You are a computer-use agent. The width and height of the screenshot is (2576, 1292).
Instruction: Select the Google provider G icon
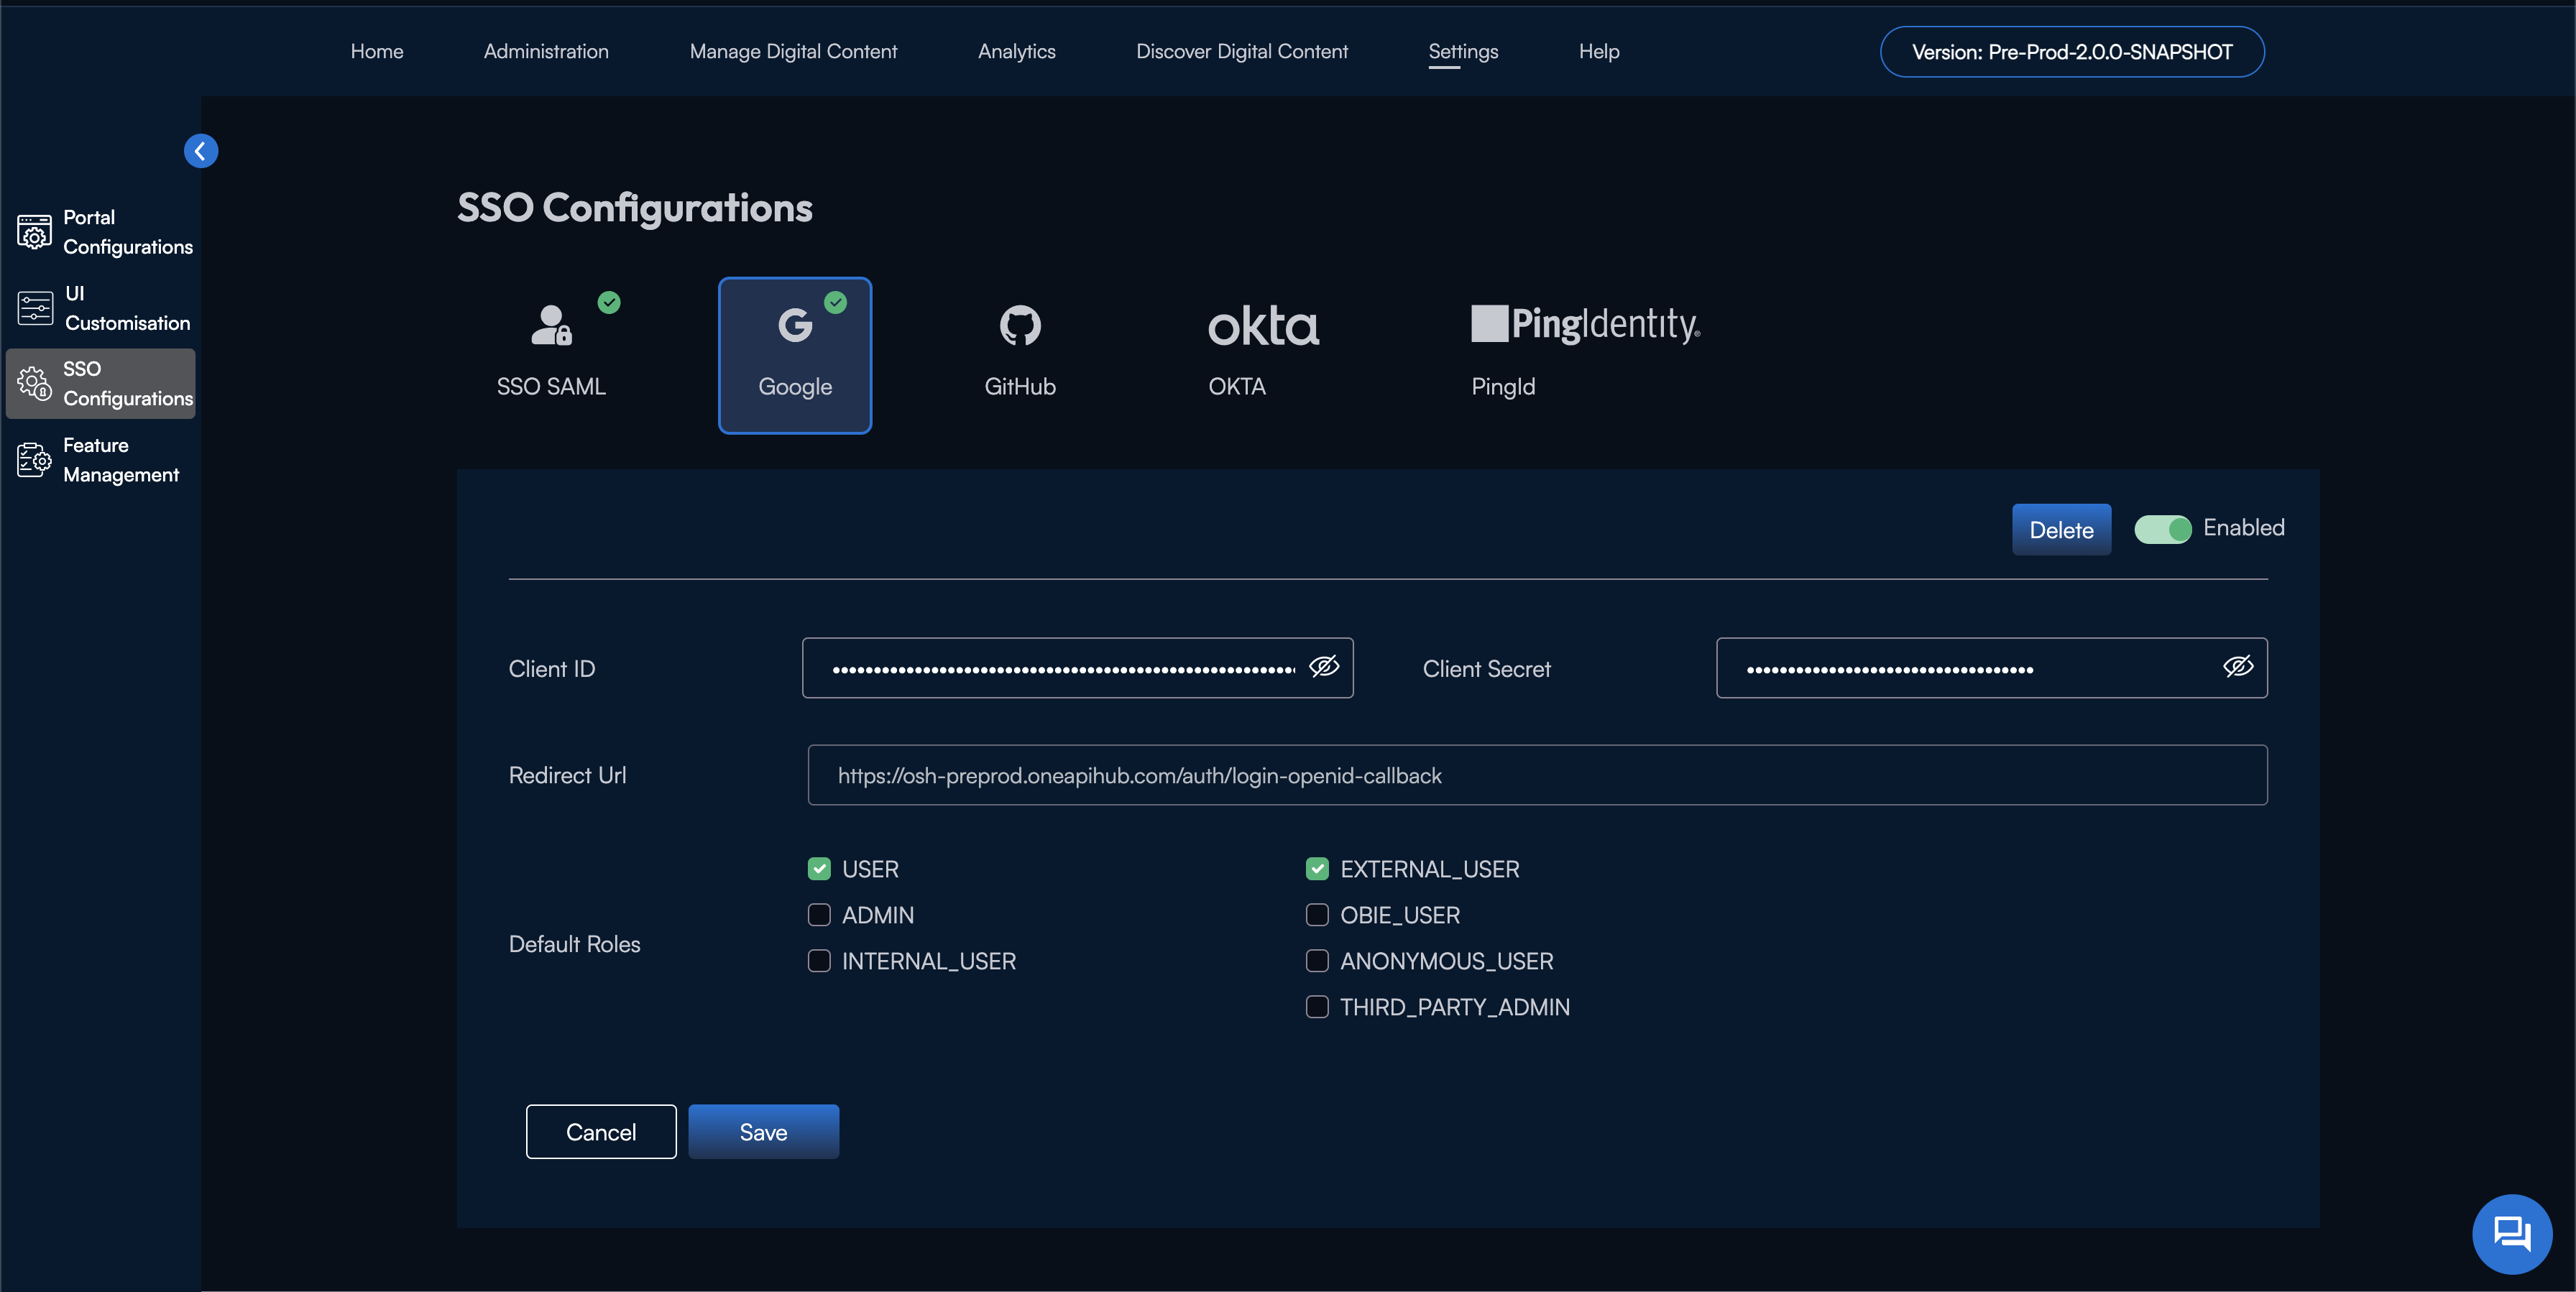794,325
